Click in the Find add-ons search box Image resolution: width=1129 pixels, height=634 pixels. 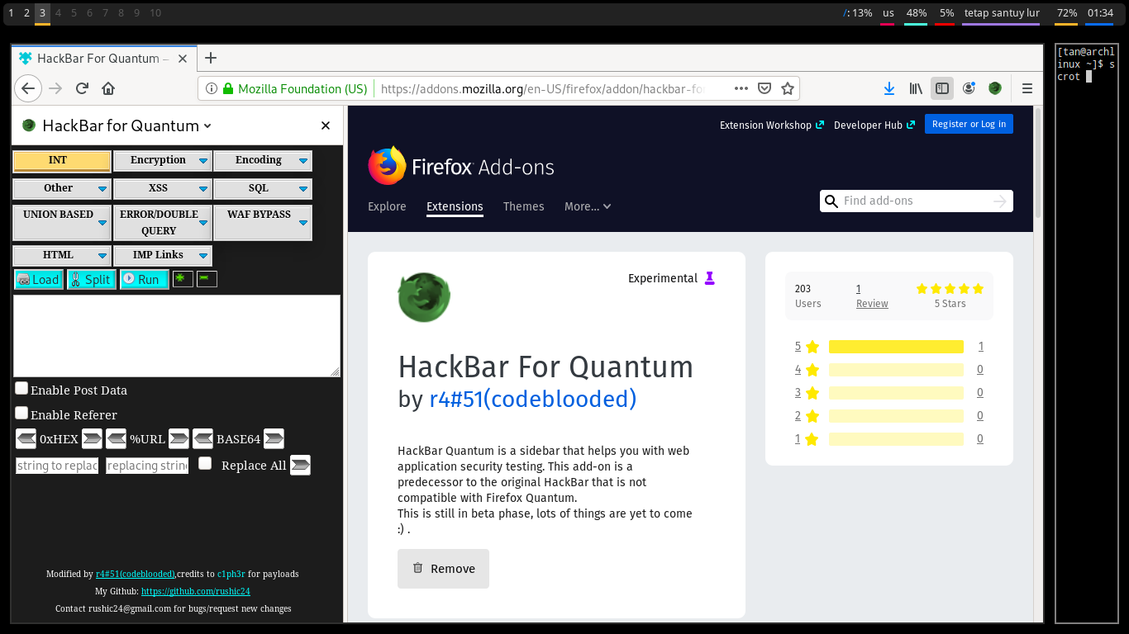pos(916,201)
